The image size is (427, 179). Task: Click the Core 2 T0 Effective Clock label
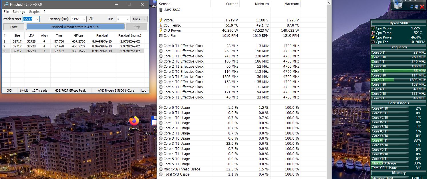pos(183,61)
